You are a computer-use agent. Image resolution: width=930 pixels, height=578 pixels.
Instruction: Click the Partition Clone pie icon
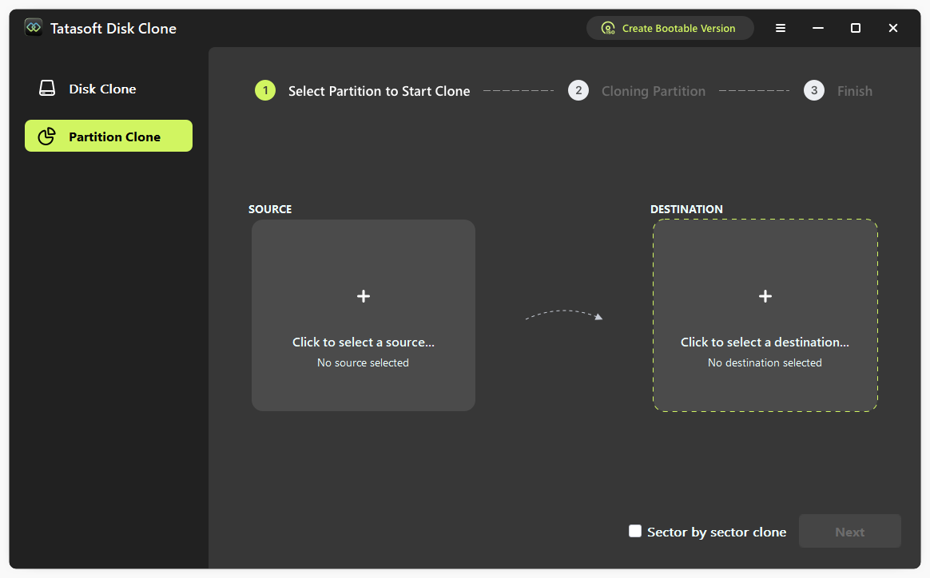point(47,137)
